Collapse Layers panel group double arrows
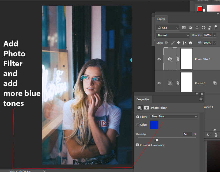Image resolution: width=220 pixels, height=172 pixels. coord(218,14)
